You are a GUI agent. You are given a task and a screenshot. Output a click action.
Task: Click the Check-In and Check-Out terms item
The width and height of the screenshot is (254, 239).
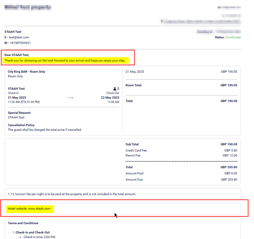[x=33, y=232]
